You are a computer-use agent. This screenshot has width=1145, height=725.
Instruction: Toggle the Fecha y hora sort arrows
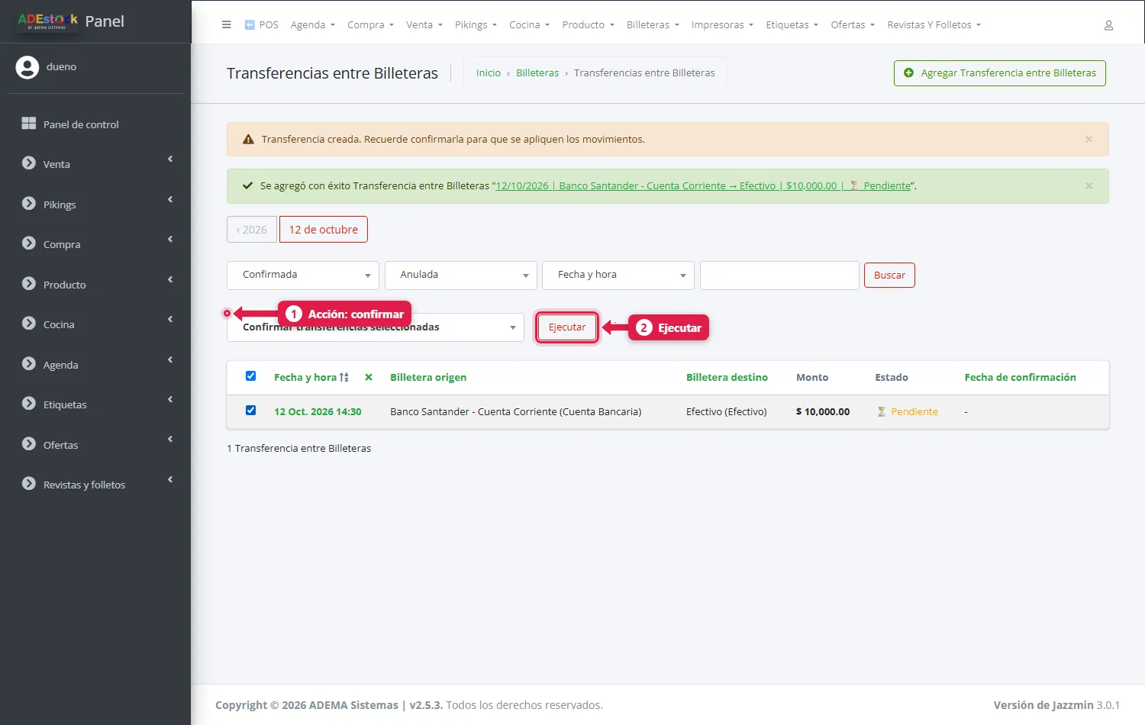pos(344,377)
